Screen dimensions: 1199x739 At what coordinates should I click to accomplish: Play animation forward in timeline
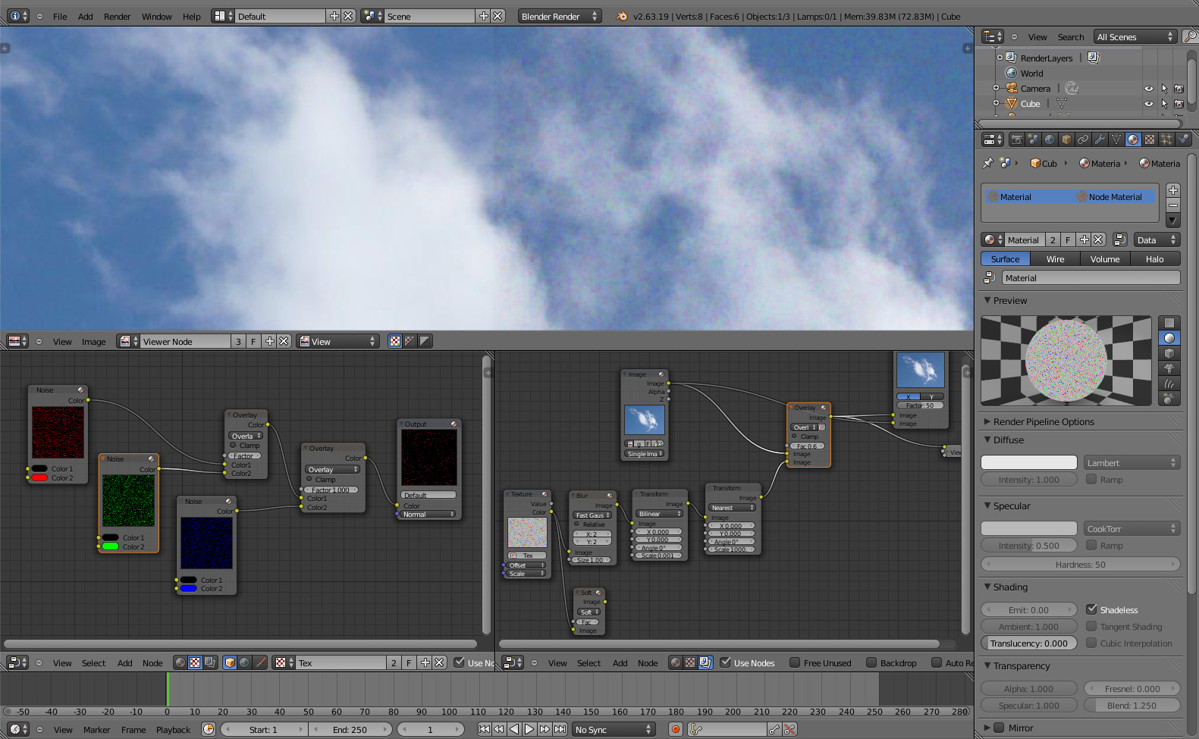click(x=529, y=729)
